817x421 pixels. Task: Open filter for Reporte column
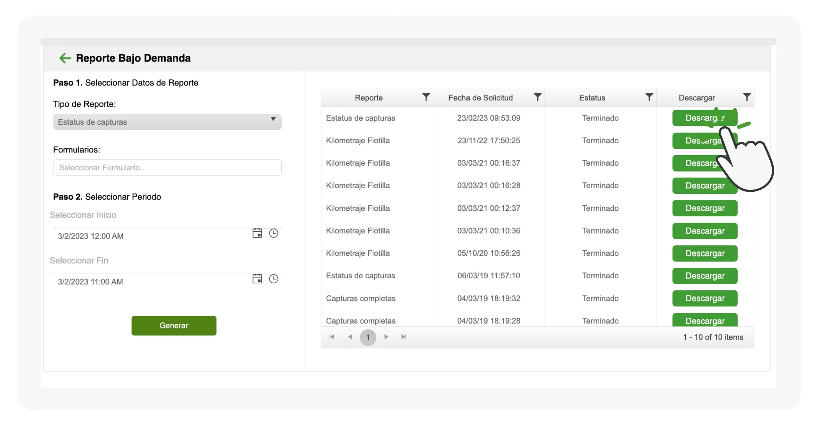coord(426,97)
